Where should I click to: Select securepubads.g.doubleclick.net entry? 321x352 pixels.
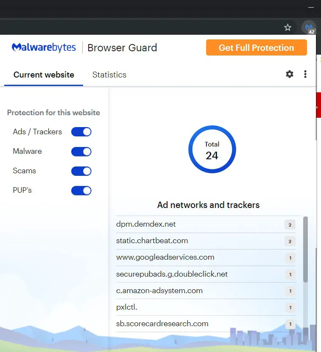(x=206, y=274)
